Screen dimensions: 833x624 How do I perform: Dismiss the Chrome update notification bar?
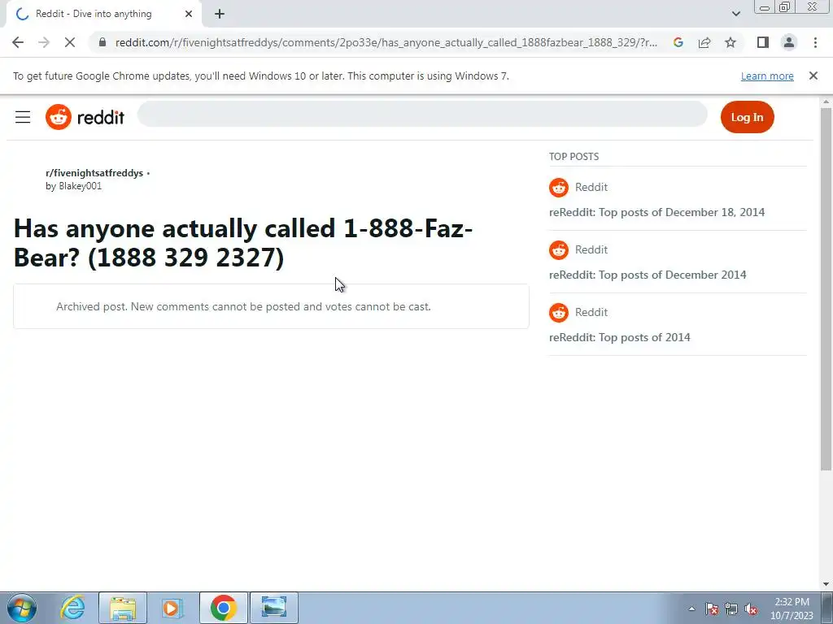coord(813,76)
